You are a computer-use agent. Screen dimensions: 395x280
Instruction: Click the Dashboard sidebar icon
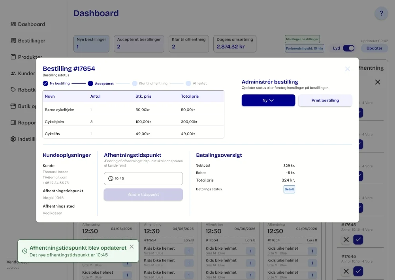click(13, 24)
